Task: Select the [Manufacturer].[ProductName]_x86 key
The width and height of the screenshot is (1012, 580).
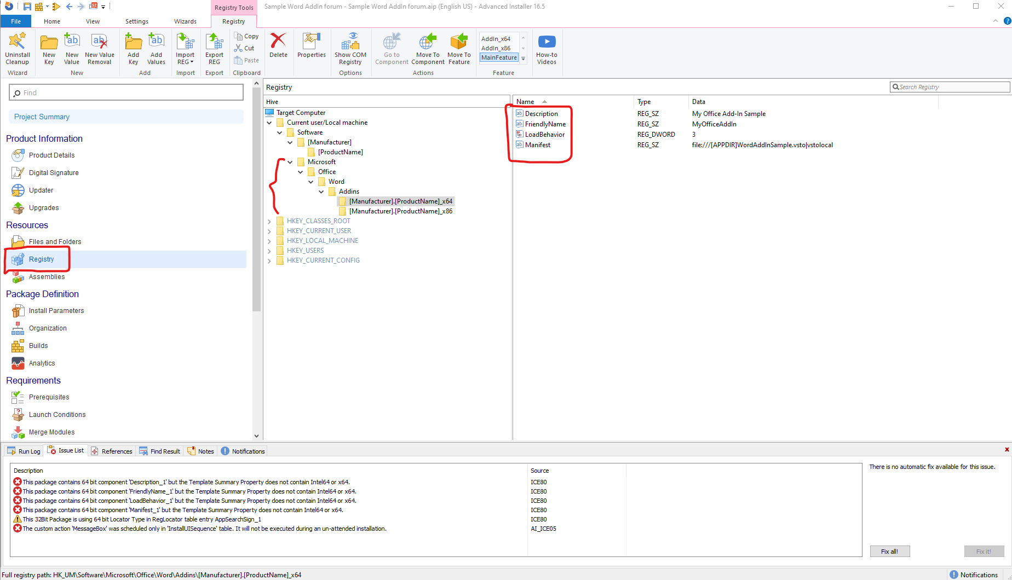Action: (400, 211)
